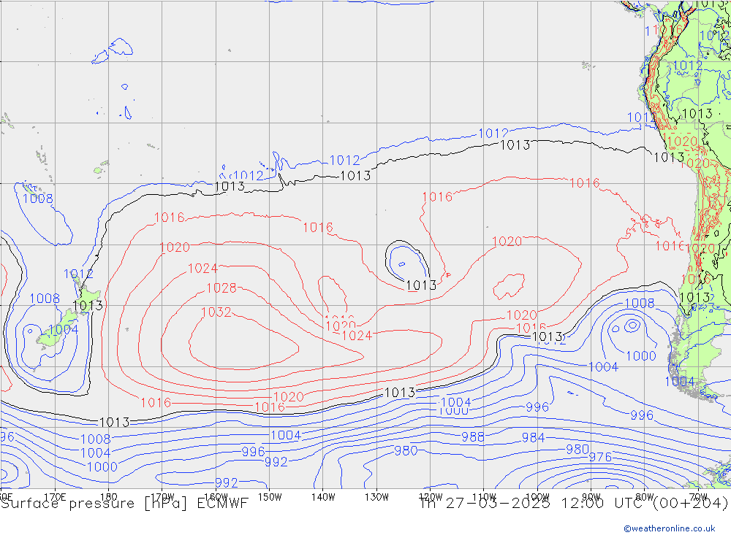Click the 984 isobar label
The height and width of the screenshot is (535, 731).
[534, 438]
